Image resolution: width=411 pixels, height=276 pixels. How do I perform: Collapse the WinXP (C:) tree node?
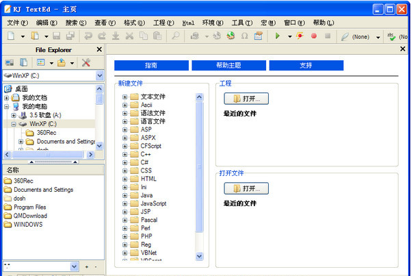(x=14, y=124)
